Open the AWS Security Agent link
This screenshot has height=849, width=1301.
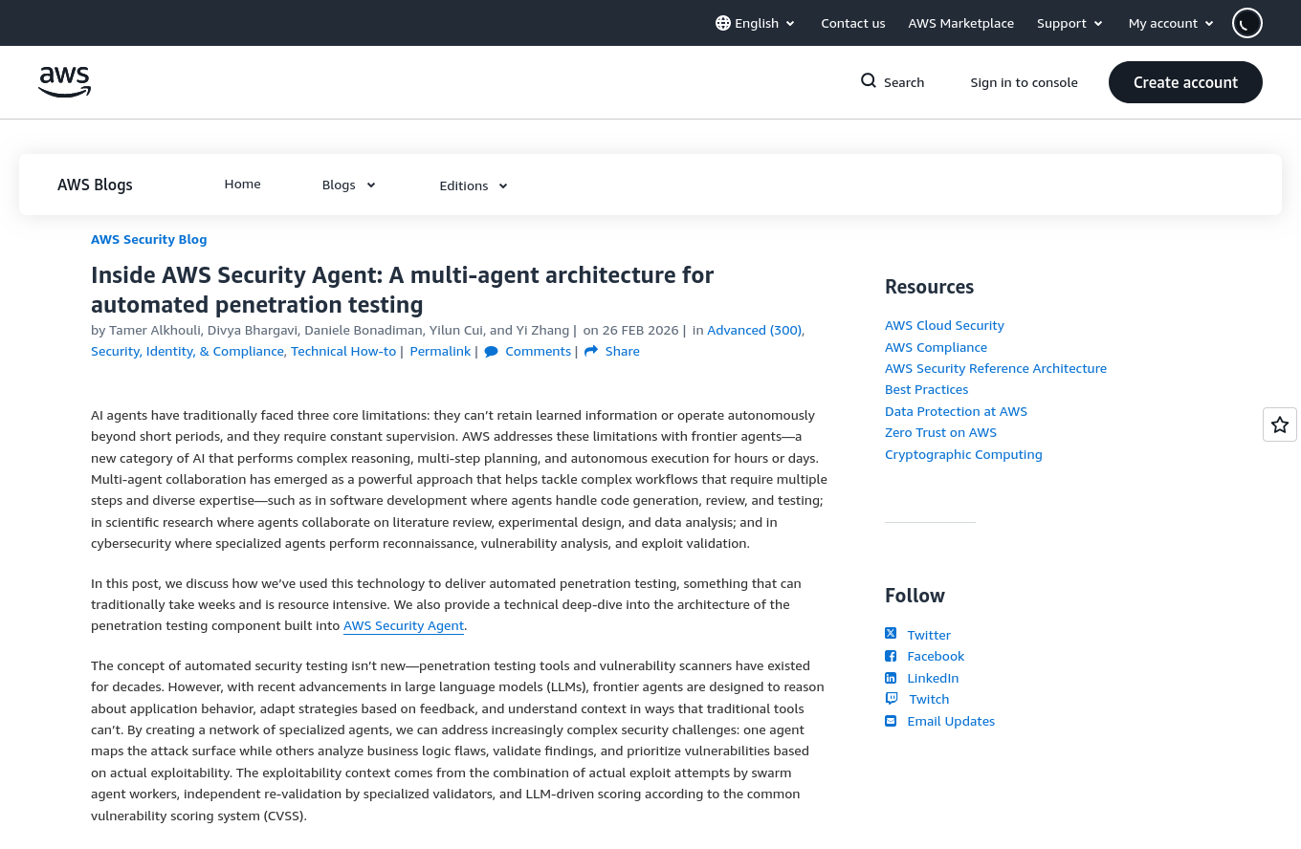(404, 626)
